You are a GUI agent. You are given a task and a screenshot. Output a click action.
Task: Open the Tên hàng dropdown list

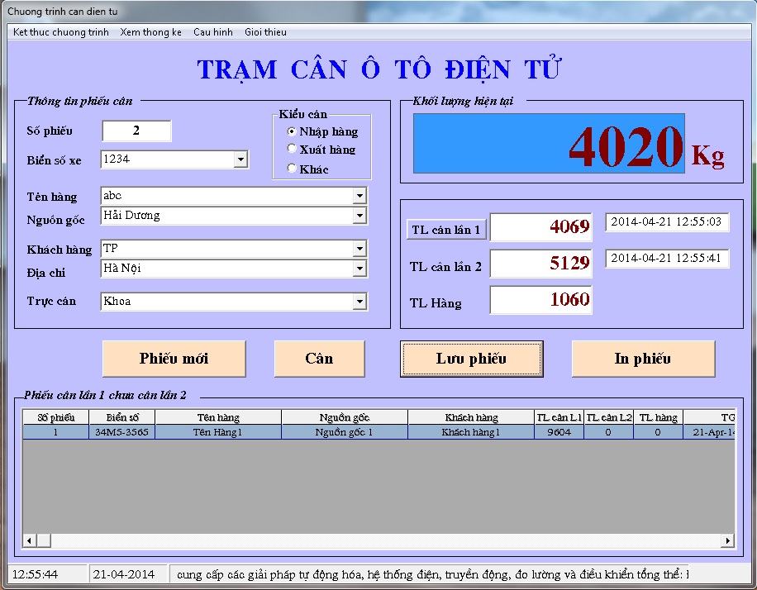(x=359, y=196)
